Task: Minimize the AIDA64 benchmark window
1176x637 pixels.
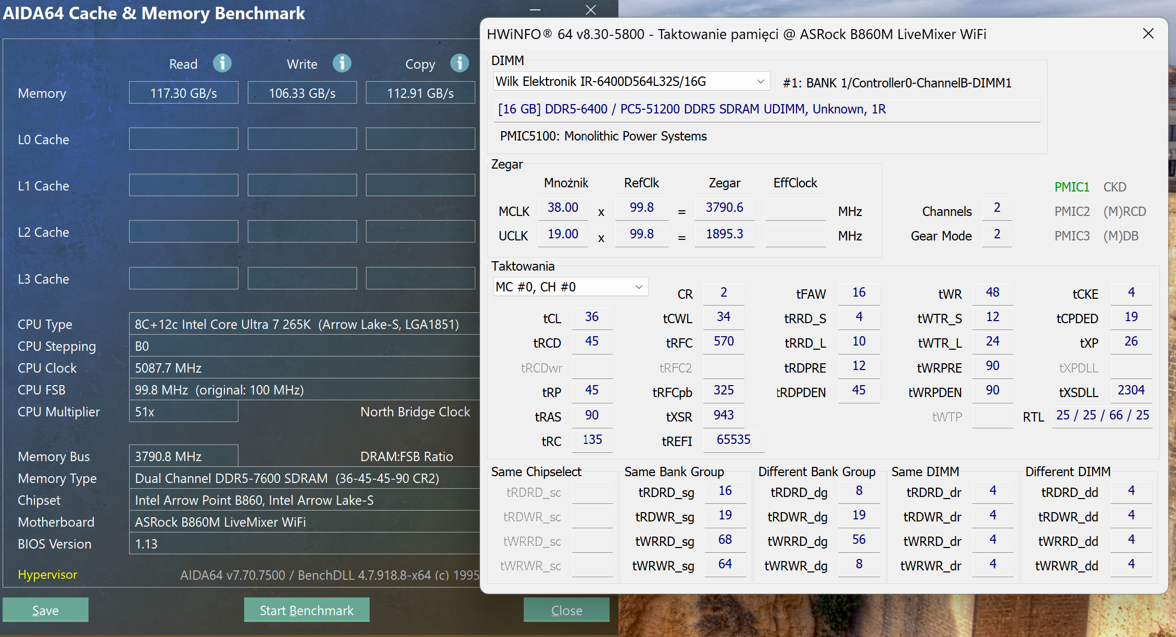Action: point(535,10)
